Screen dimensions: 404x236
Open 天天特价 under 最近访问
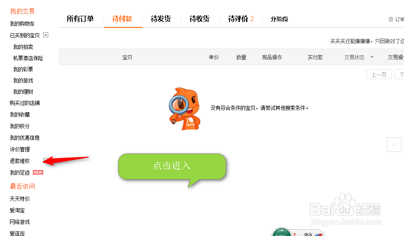point(20,199)
